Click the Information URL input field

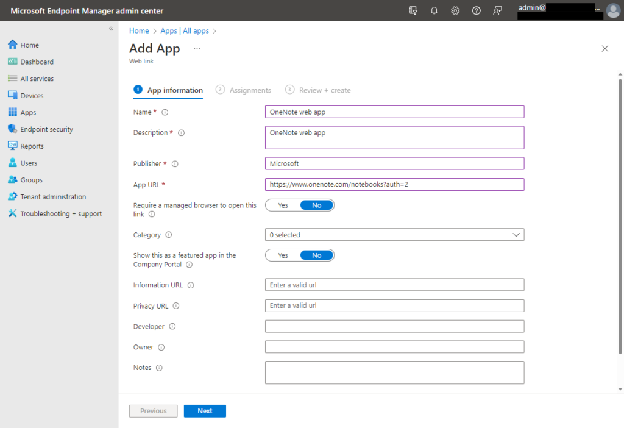point(394,285)
